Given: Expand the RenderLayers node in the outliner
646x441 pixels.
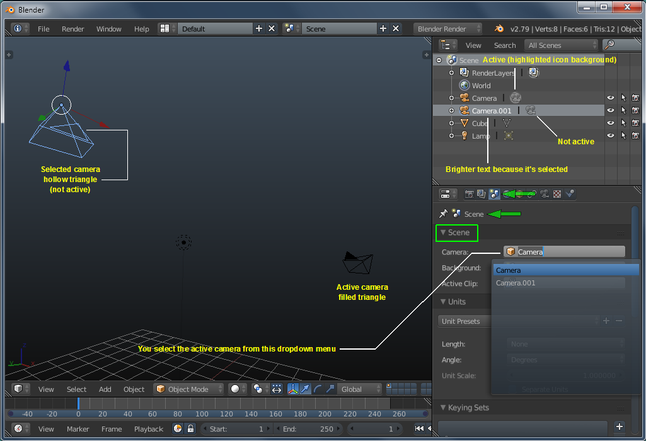Looking at the screenshot, I should coord(451,73).
